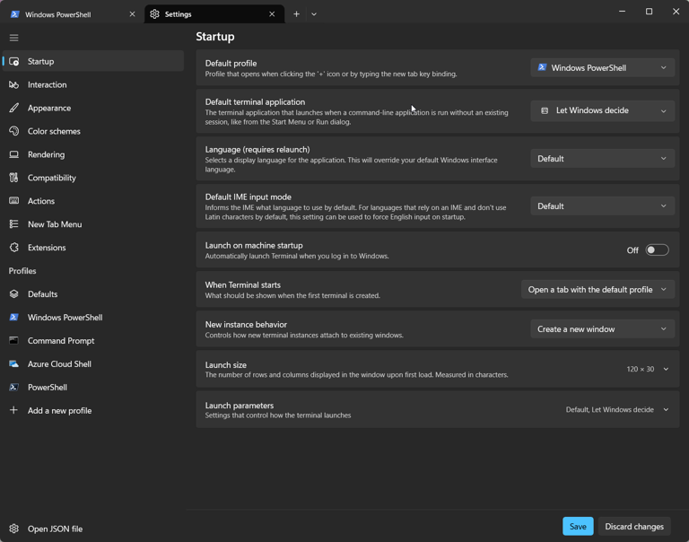Click the Startup sidebar icon
This screenshot has height=542, width=689.
pos(14,62)
